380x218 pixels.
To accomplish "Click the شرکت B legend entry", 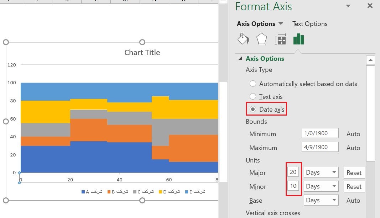I will [118, 192].
